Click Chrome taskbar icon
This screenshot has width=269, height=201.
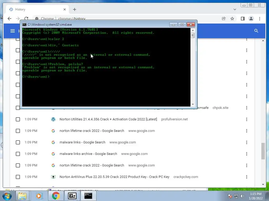click(56, 196)
